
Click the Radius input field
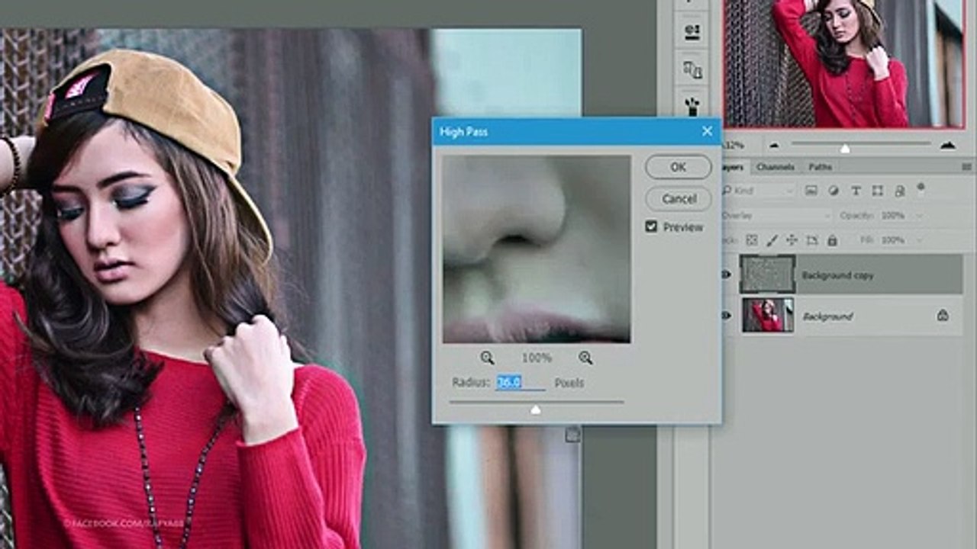[x=520, y=383]
